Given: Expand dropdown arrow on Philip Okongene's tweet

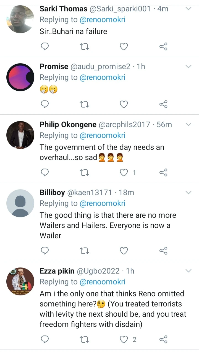Looking at the screenshot, I should pos(188,124).
